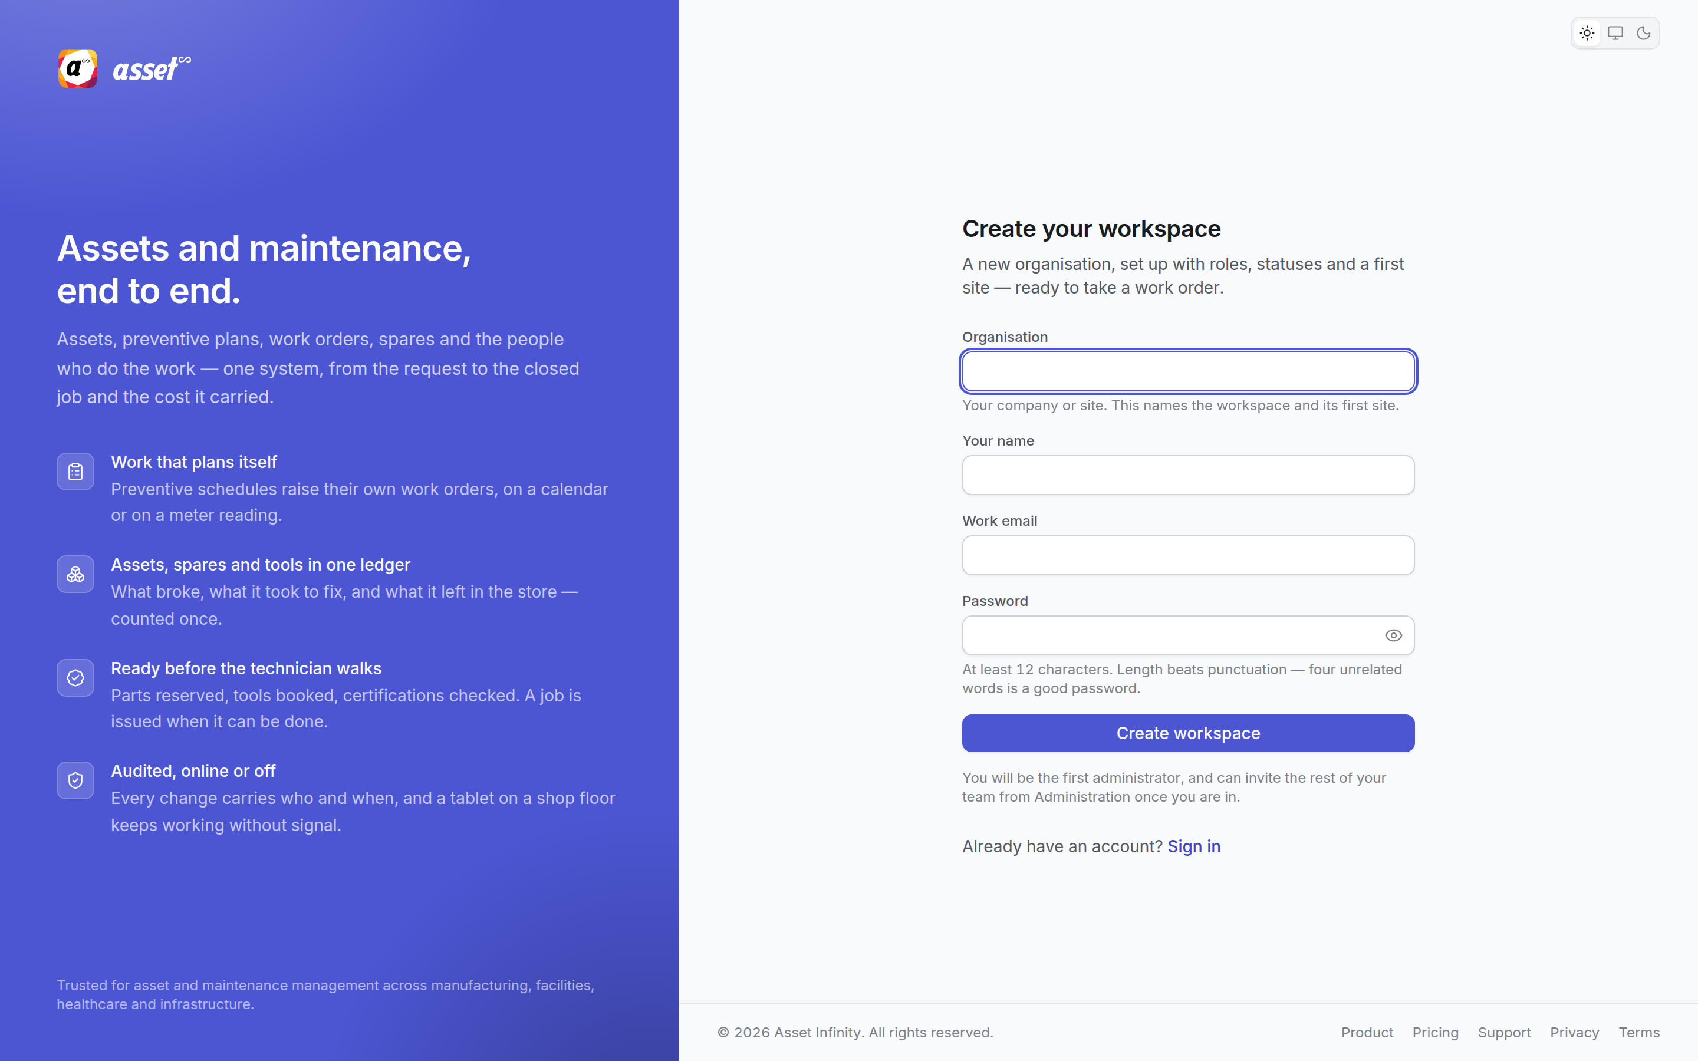Open the Privacy footer link
Viewport: 1698px width, 1061px height.
coord(1575,1032)
